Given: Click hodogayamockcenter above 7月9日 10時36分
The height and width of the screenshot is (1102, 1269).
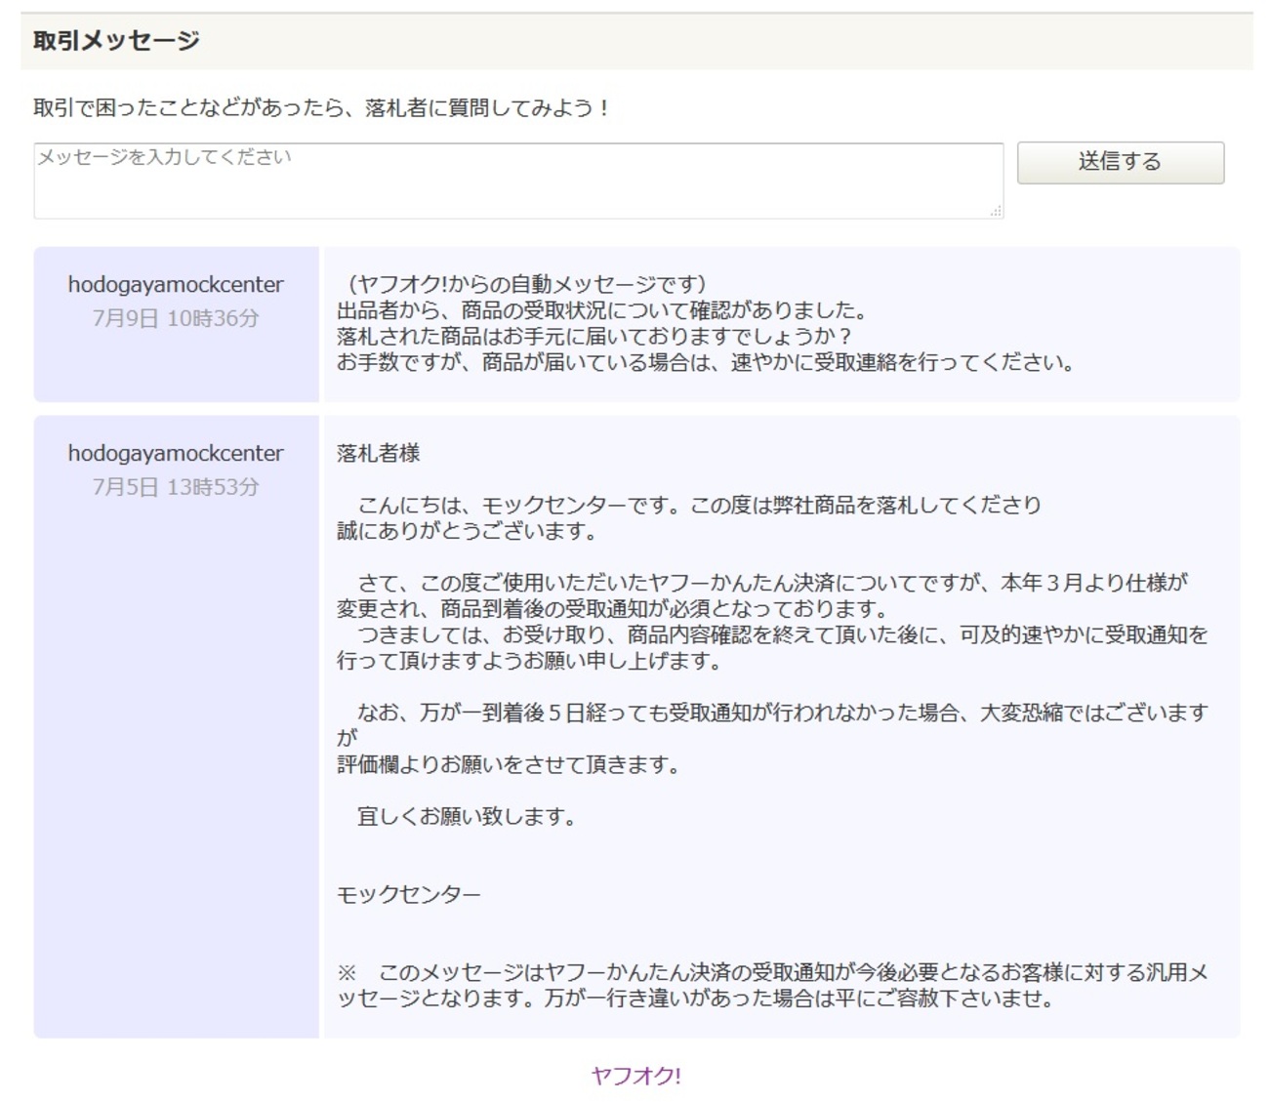Looking at the screenshot, I should point(176,284).
